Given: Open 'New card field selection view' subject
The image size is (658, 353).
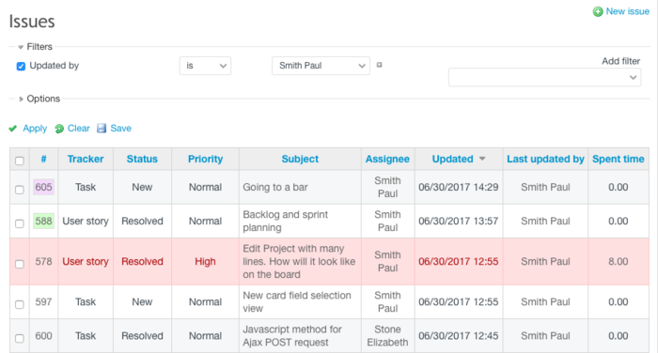Looking at the screenshot, I should point(297,302).
